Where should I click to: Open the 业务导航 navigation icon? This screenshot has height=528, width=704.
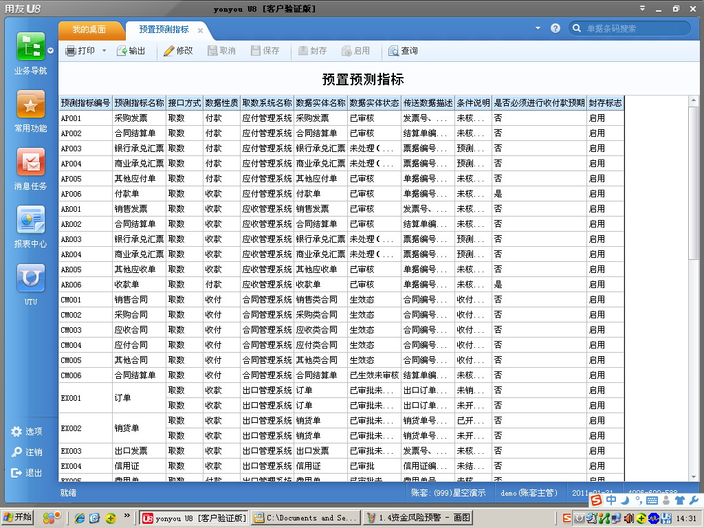[x=30, y=46]
